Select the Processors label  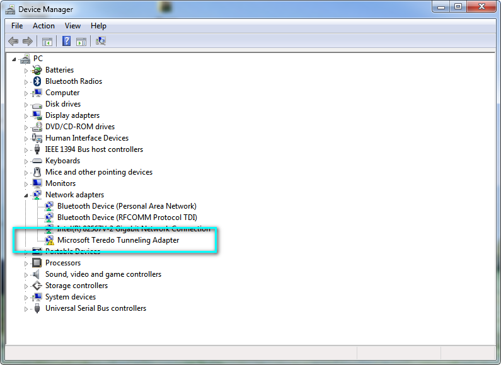coord(63,263)
